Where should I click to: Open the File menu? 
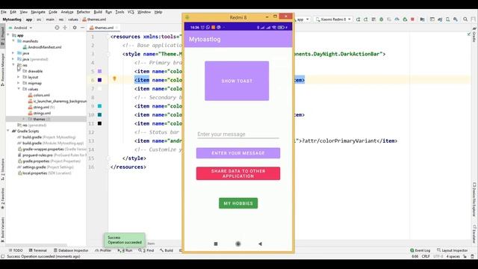point(4,12)
